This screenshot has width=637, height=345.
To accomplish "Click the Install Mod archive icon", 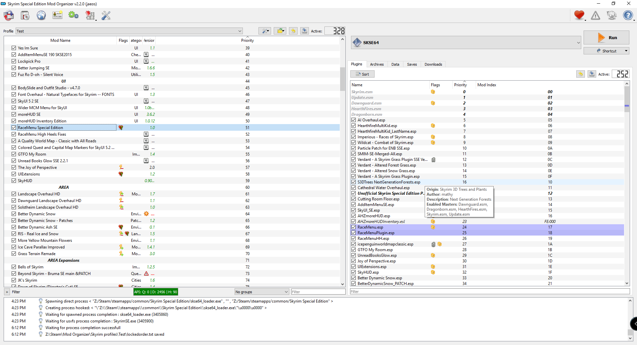I will click(x=9, y=15).
